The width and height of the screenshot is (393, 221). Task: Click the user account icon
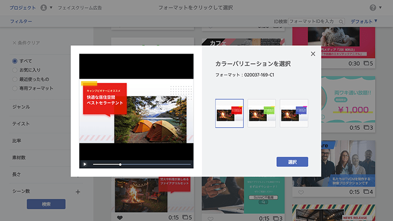[44, 8]
